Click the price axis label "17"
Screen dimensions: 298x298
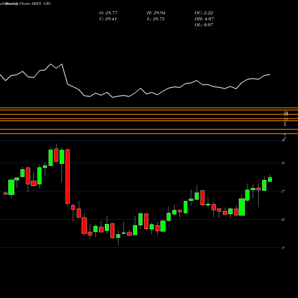(x=283, y=248)
